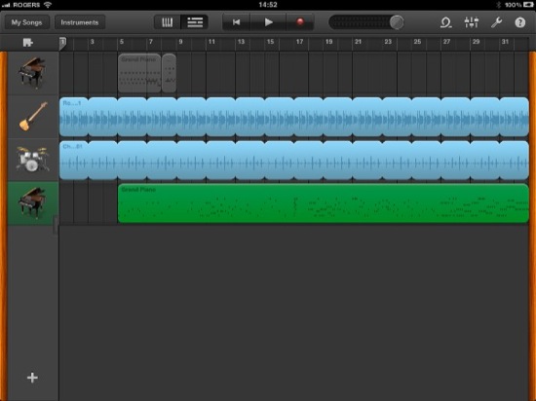
Task: Open the Instruments browser
Action: click(80, 22)
